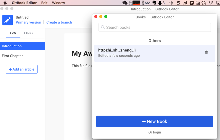Delete the httpzhi_shi_zheng_li book with the trash icon
220x140 pixels.
pos(206,52)
